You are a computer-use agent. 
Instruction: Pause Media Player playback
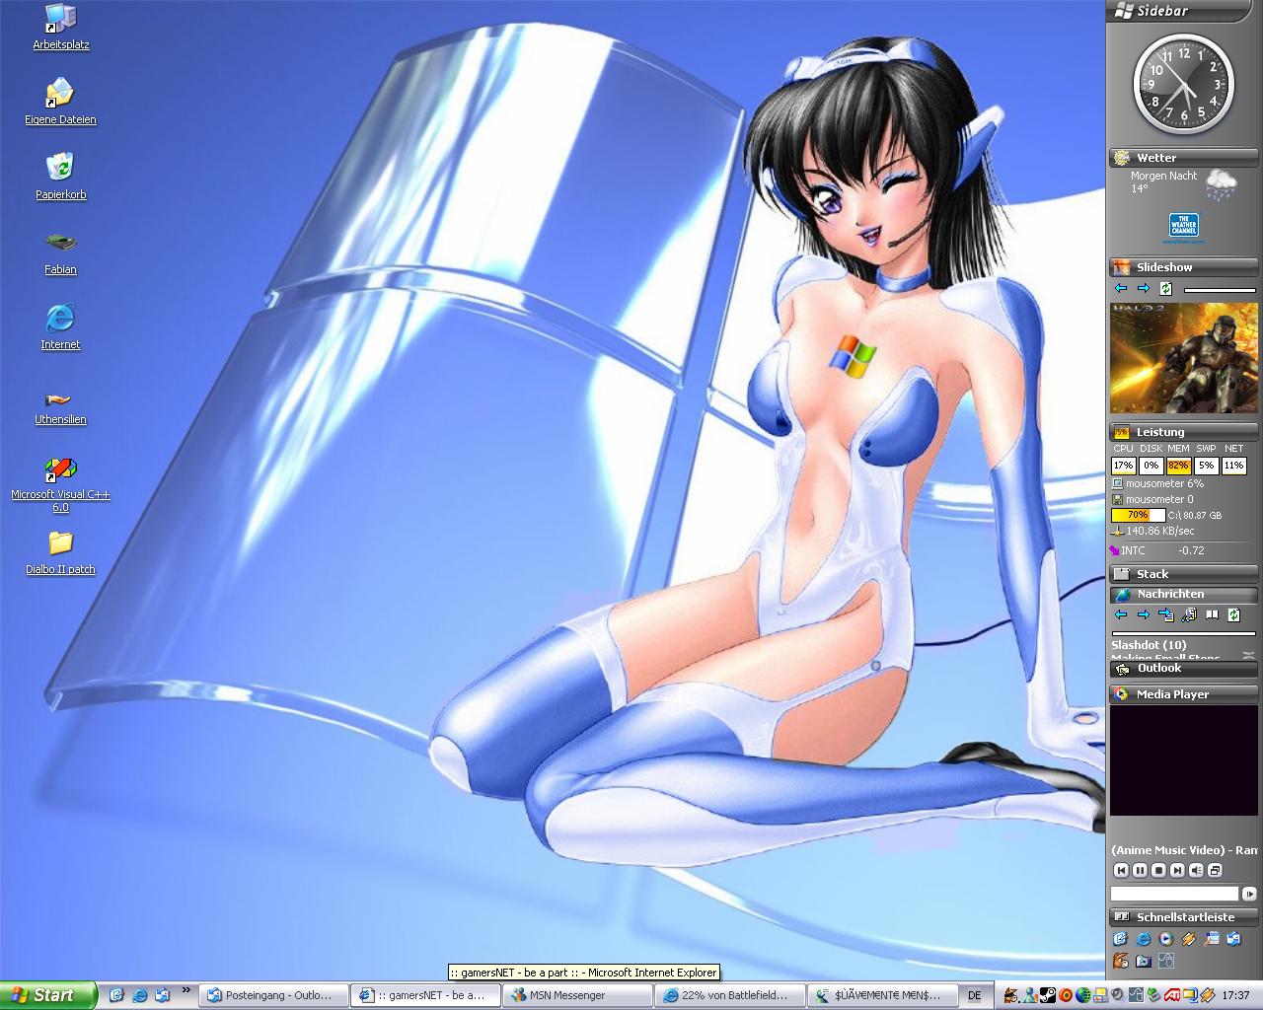pos(1140,870)
